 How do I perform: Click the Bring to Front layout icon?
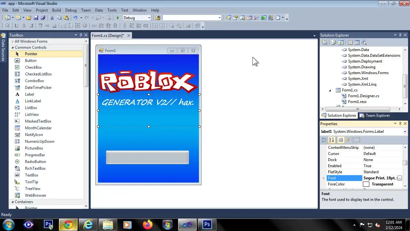[172, 26]
